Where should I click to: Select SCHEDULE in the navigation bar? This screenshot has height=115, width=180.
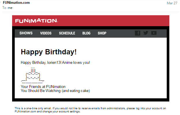point(67,33)
